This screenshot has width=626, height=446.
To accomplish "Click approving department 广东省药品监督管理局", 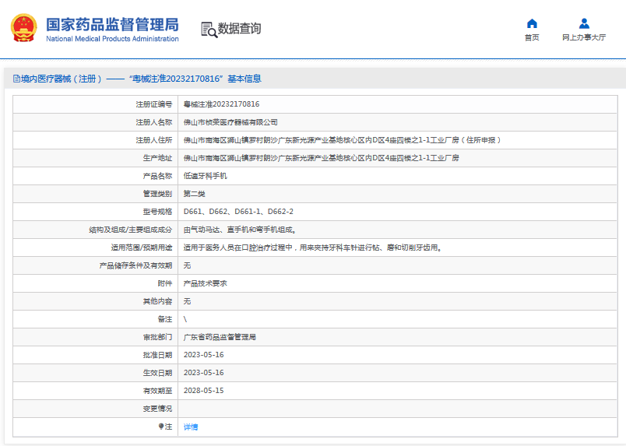I will (220, 337).
